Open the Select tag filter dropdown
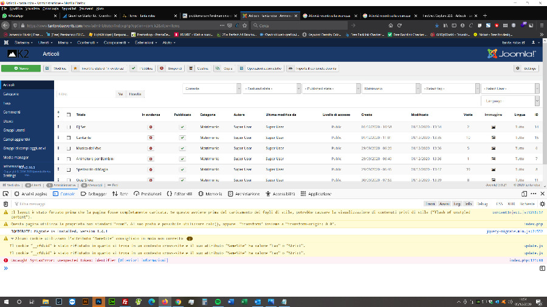Image resolution: width=547 pixels, height=307 pixels. (x=450, y=89)
